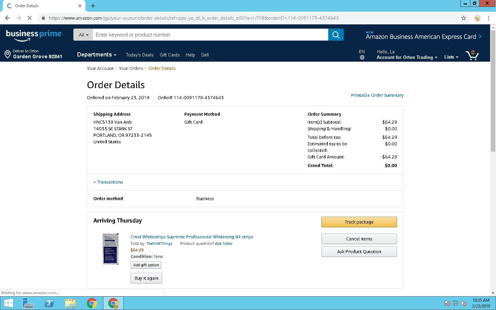Open the All search category dropdown
This screenshot has width=496, height=310.
83,35
